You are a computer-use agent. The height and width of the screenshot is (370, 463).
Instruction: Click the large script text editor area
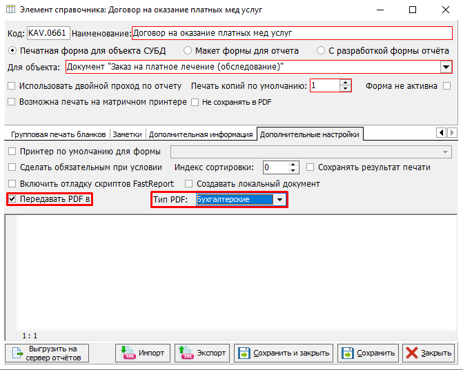pyautogui.click(x=237, y=272)
